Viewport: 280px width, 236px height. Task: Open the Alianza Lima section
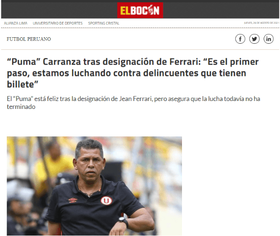[x=15, y=23]
